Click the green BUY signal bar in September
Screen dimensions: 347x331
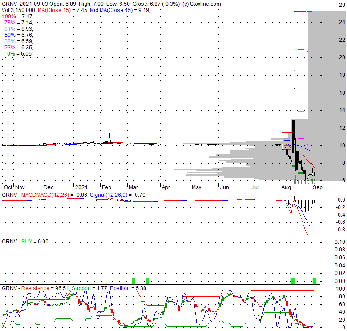pyautogui.click(x=315, y=281)
